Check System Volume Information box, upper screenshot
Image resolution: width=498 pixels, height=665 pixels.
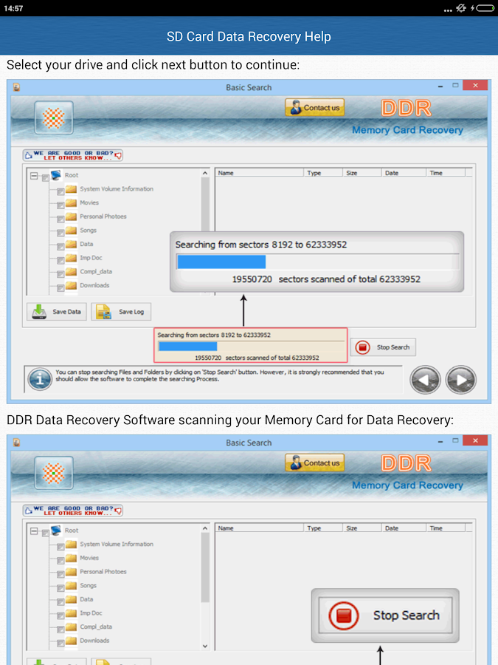coord(60,191)
